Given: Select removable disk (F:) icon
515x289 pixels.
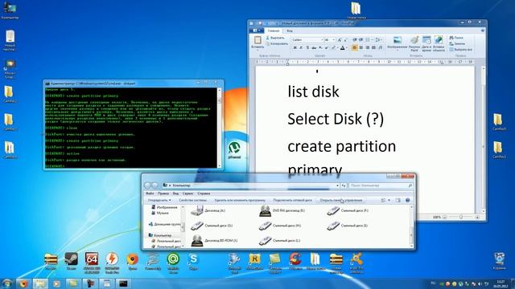Looking at the screenshot, I should click(x=333, y=210).
